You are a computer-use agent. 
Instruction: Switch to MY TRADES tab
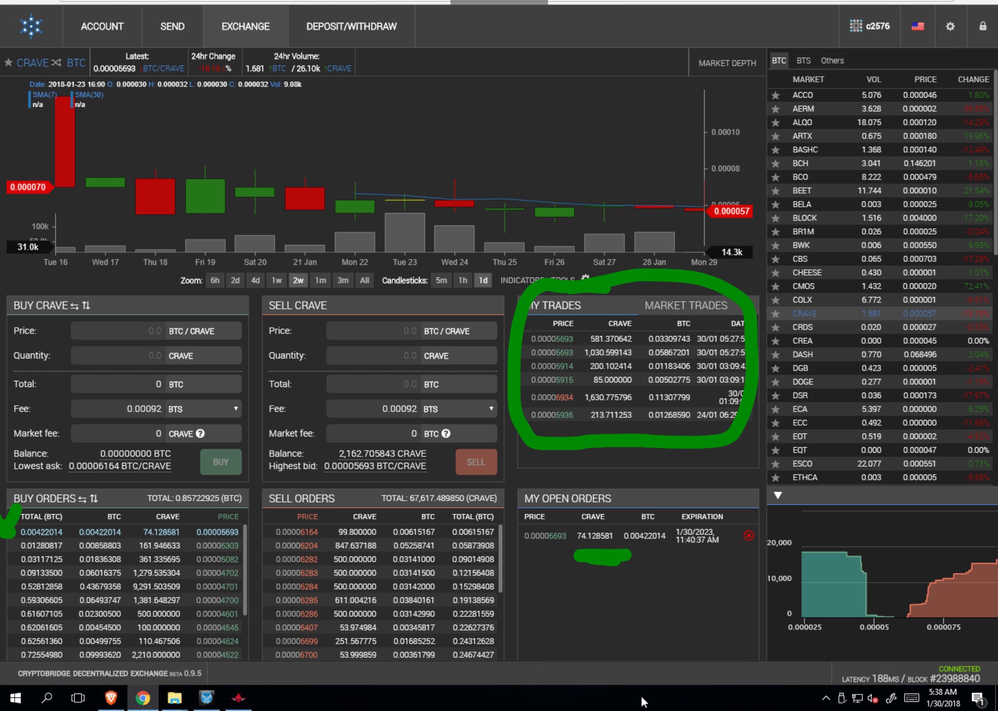[x=555, y=306]
